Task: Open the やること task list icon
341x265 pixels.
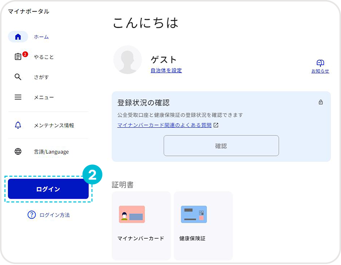Action: tap(18, 57)
